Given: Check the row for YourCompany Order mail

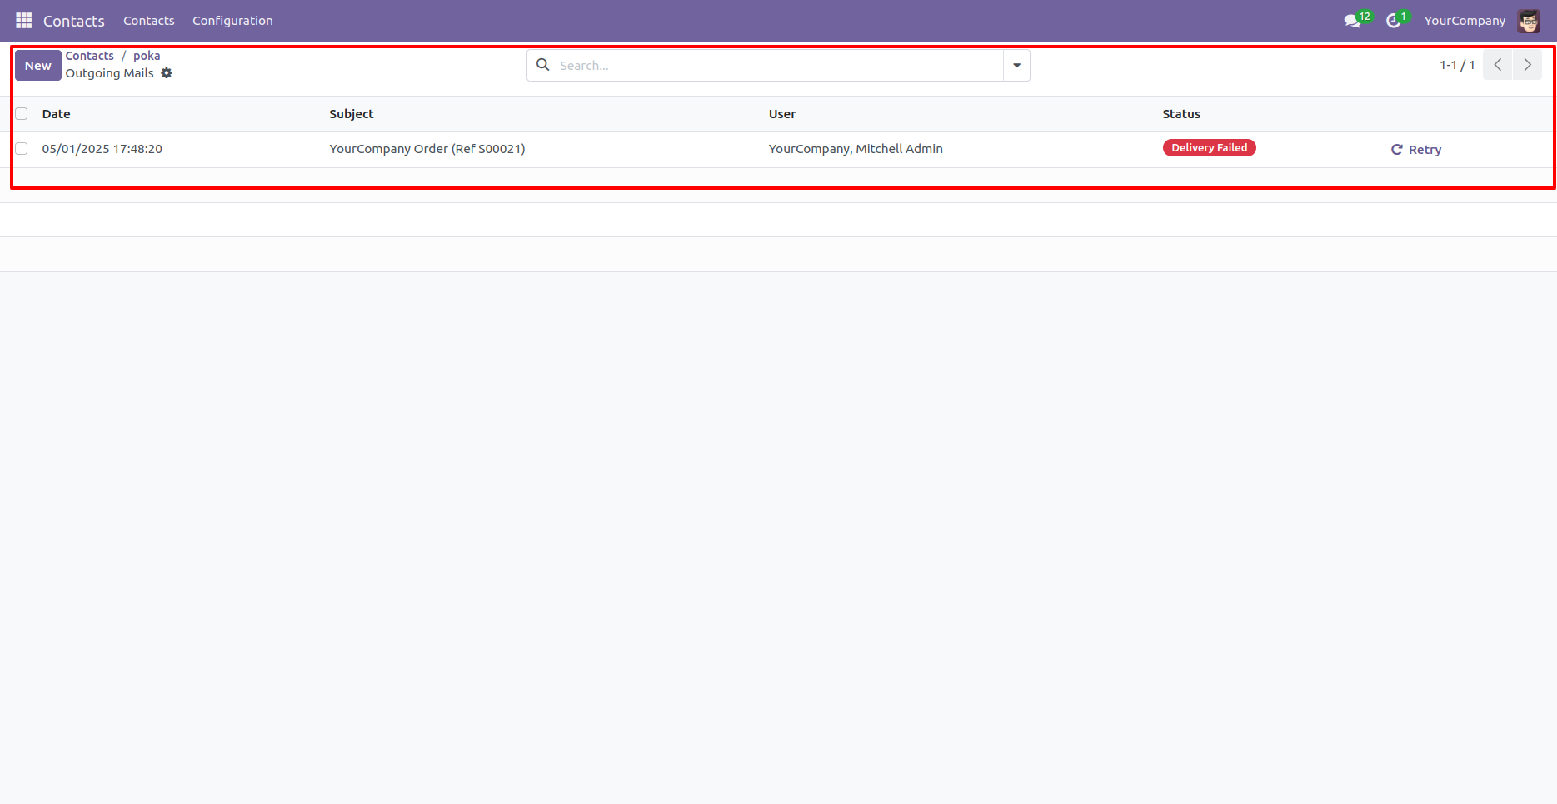Looking at the screenshot, I should [x=21, y=148].
